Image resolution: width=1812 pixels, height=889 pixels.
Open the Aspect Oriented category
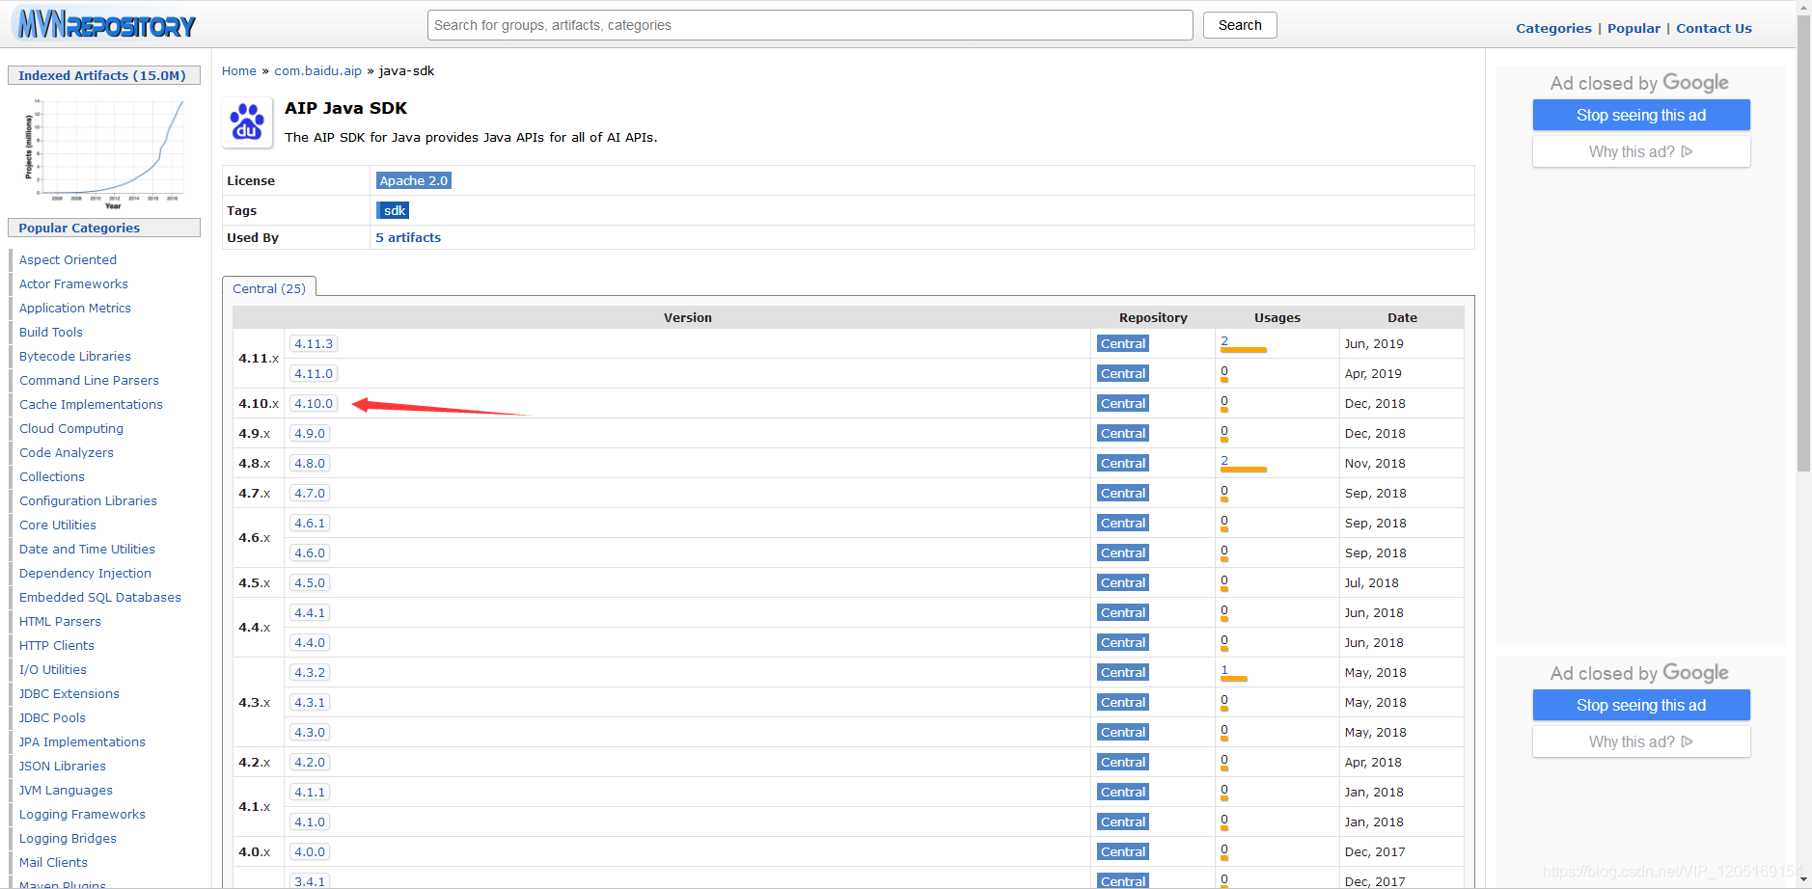[x=68, y=259]
